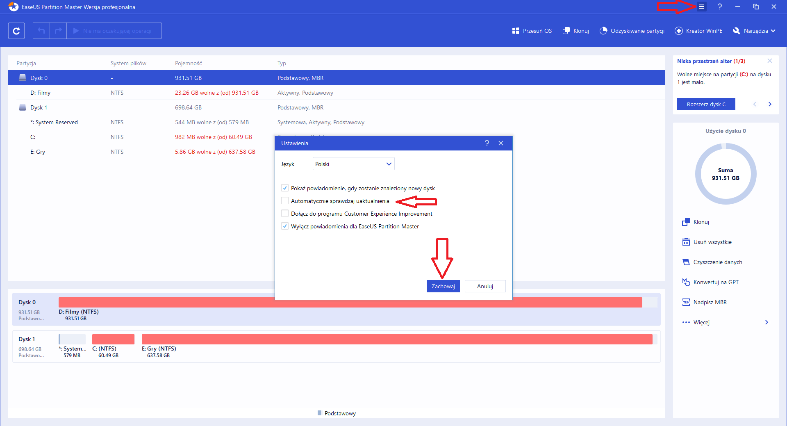787x426 pixels.
Task: Click the Przesuń OS grid icon
Action: click(x=516, y=31)
